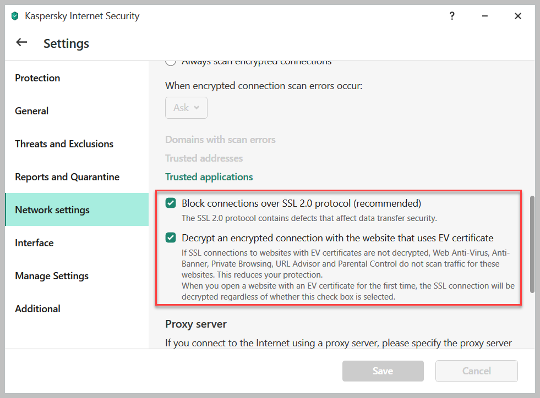This screenshot has width=540, height=398.
Task: Click the back arrow next to Settings
Action: [x=21, y=43]
